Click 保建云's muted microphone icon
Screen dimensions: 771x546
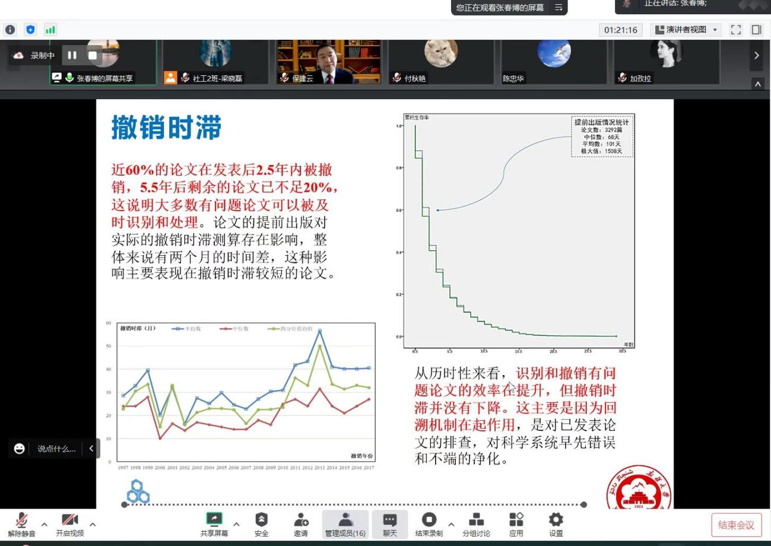(x=284, y=78)
